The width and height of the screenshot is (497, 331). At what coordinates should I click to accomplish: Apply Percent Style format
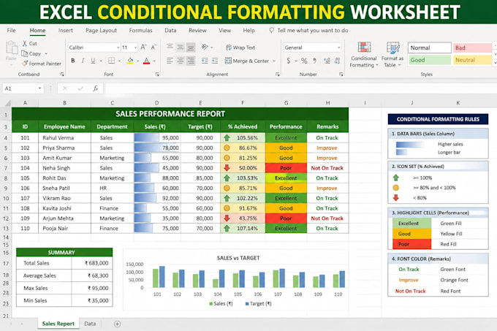[x=304, y=61]
